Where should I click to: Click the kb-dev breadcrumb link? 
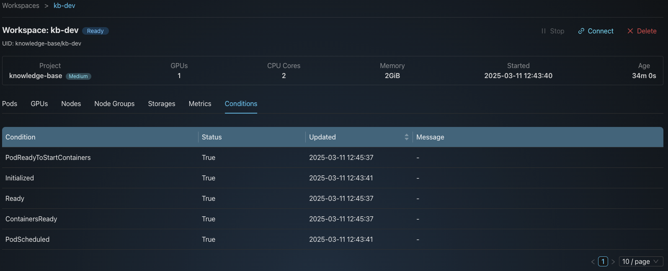tap(64, 6)
